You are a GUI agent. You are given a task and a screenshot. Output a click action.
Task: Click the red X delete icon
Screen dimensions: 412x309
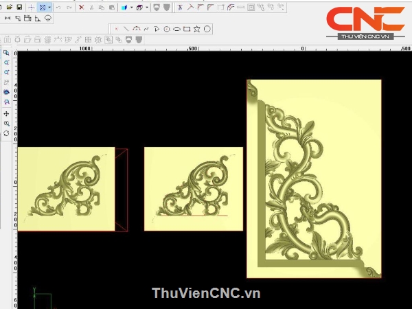click(x=81, y=7)
